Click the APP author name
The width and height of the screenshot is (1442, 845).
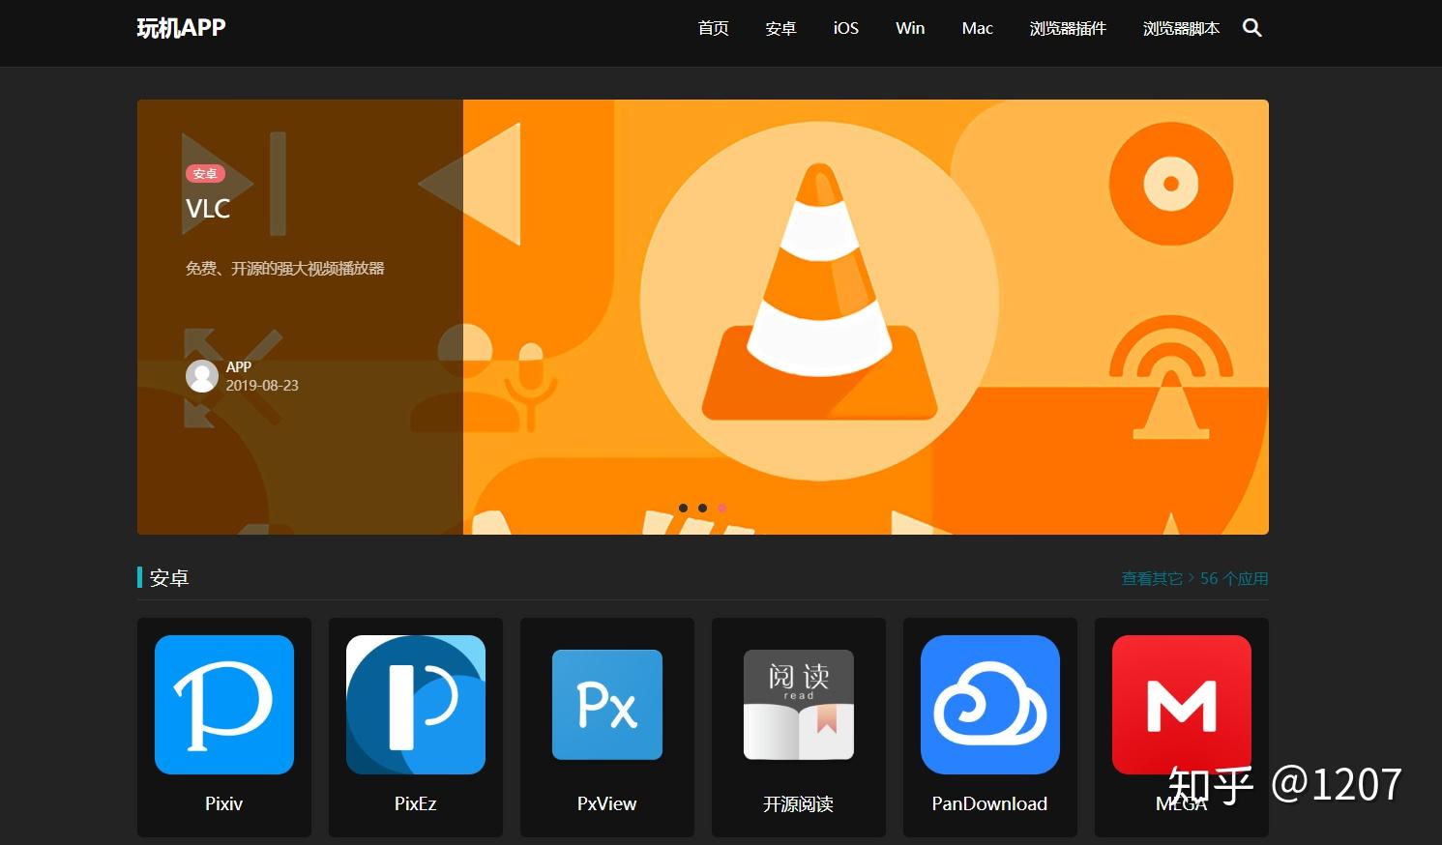239,366
